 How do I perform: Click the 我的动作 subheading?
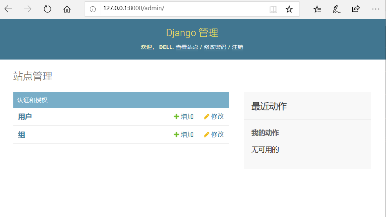265,133
